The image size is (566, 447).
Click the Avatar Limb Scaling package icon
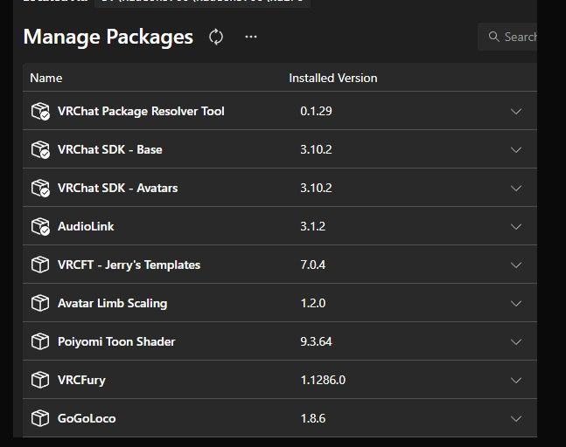click(x=40, y=303)
